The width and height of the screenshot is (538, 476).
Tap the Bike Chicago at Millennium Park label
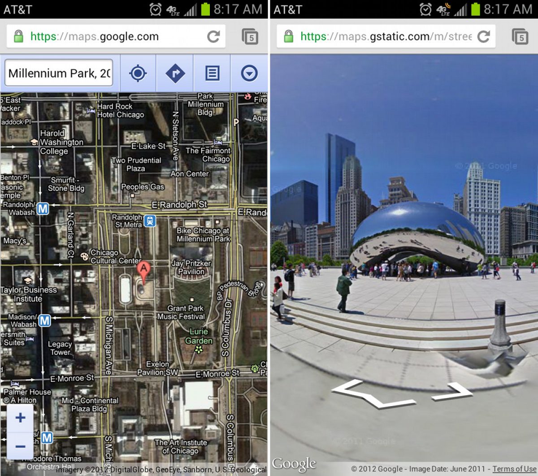[x=203, y=235]
